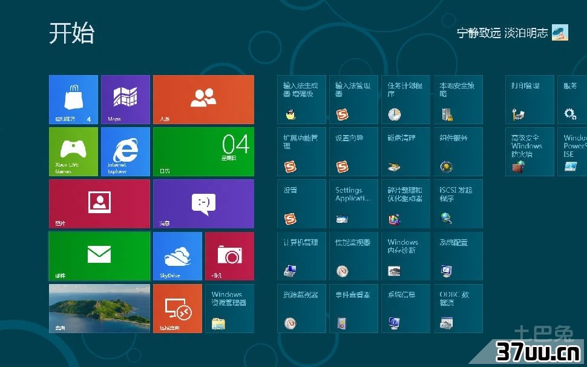Viewport: 587px width, 367px height.
Task: Open the 设置 Sogou settings tile
Action: (x=301, y=203)
